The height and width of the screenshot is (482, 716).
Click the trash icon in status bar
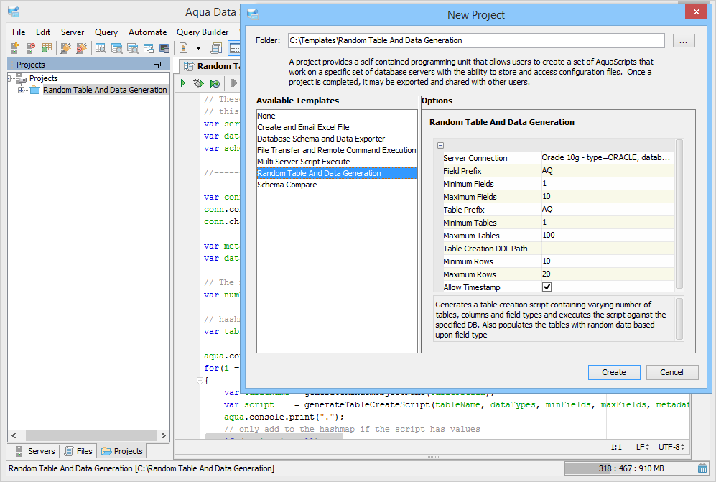tap(702, 468)
